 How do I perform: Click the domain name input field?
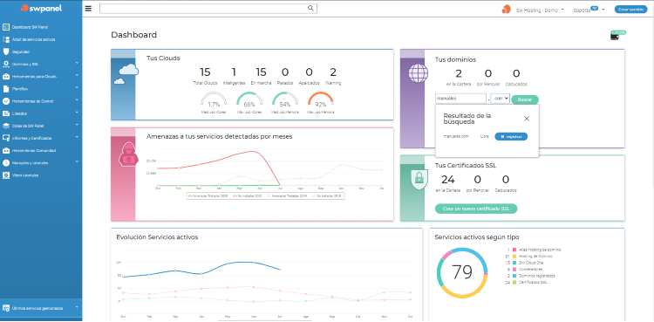pos(461,99)
